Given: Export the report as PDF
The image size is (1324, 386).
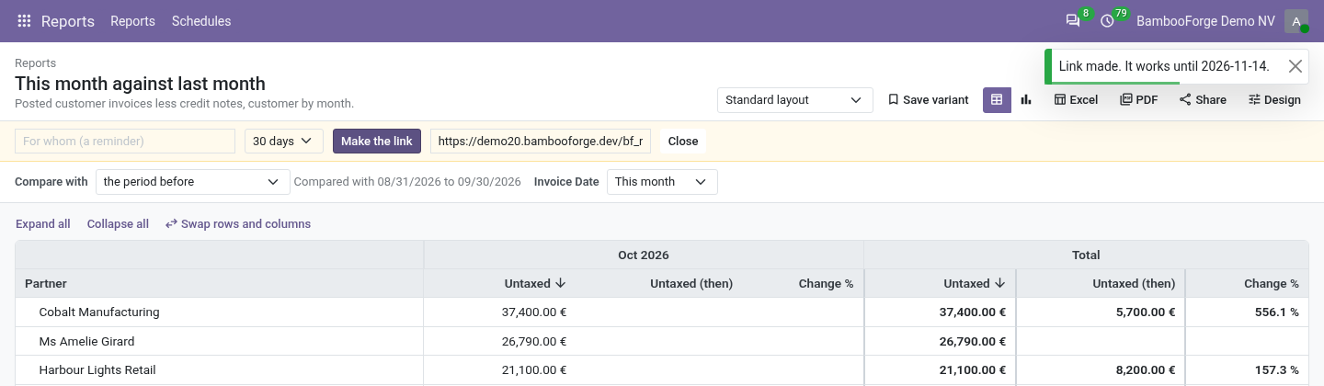Looking at the screenshot, I should (1139, 100).
